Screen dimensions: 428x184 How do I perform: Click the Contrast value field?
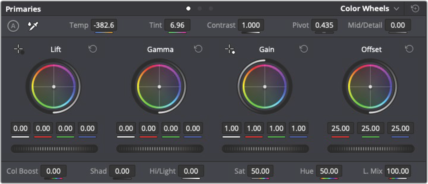(x=251, y=25)
